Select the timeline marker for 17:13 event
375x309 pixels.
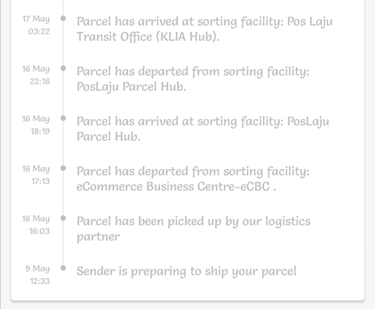63,168
